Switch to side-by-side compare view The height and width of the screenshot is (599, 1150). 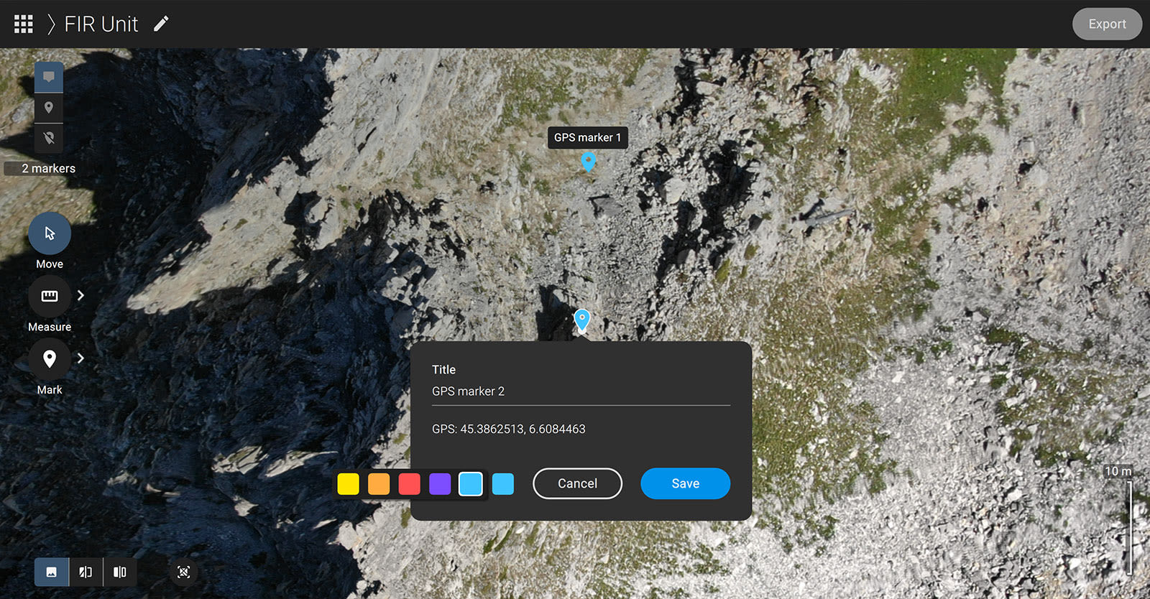pos(120,572)
